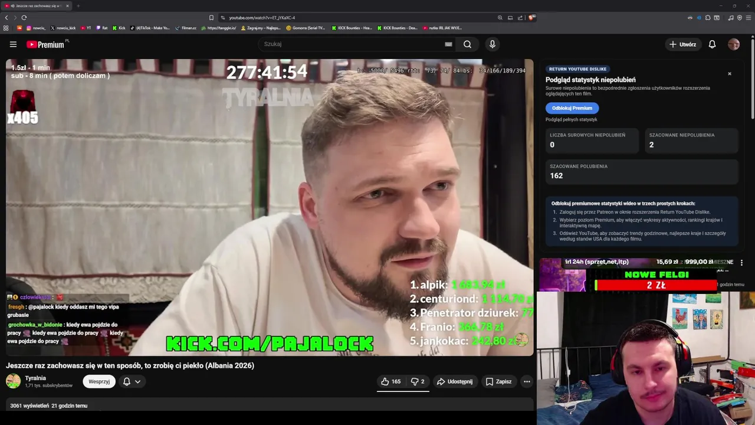
Task: Click Utwórz create button
Action: tap(682, 44)
